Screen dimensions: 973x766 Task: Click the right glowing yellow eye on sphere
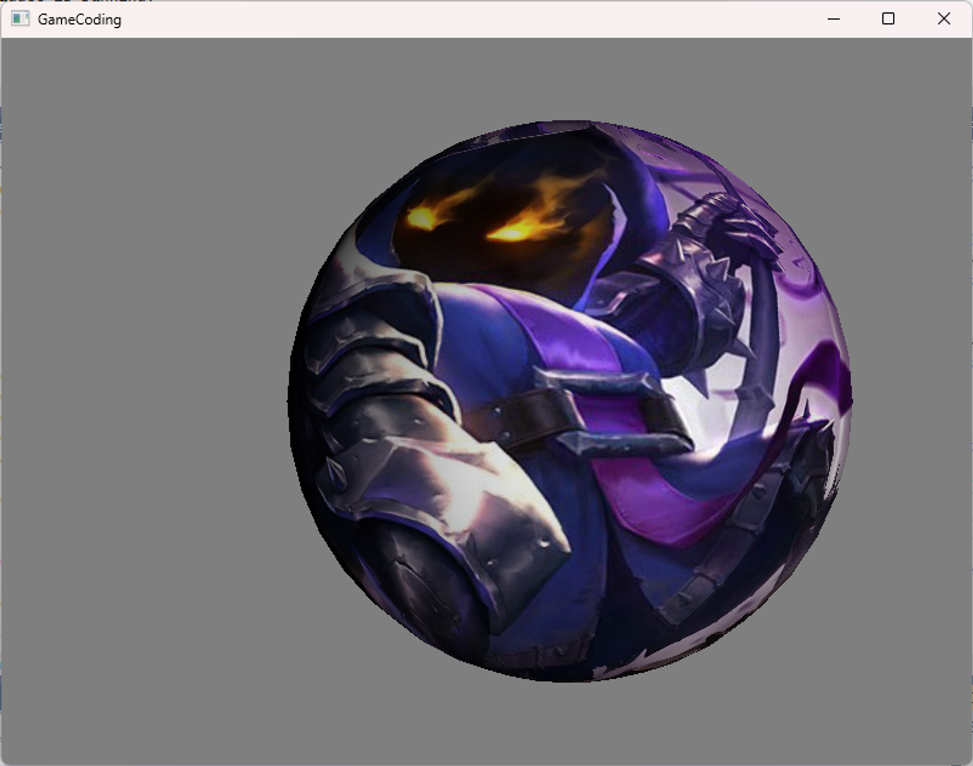512,232
